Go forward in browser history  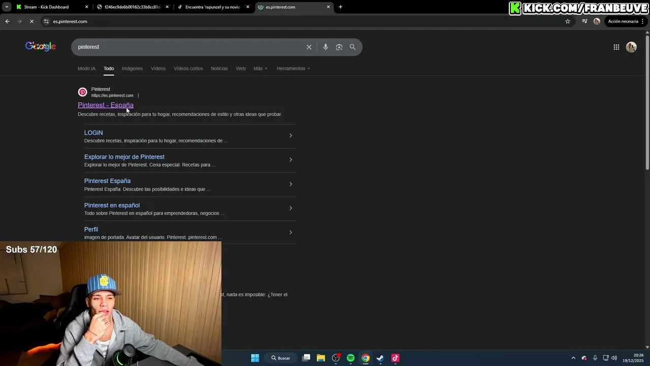pyautogui.click(x=19, y=21)
